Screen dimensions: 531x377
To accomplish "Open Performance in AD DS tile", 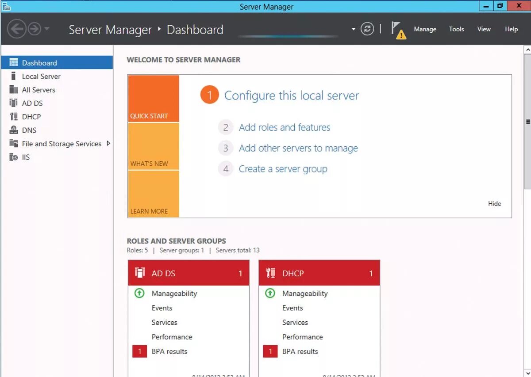I will [172, 337].
